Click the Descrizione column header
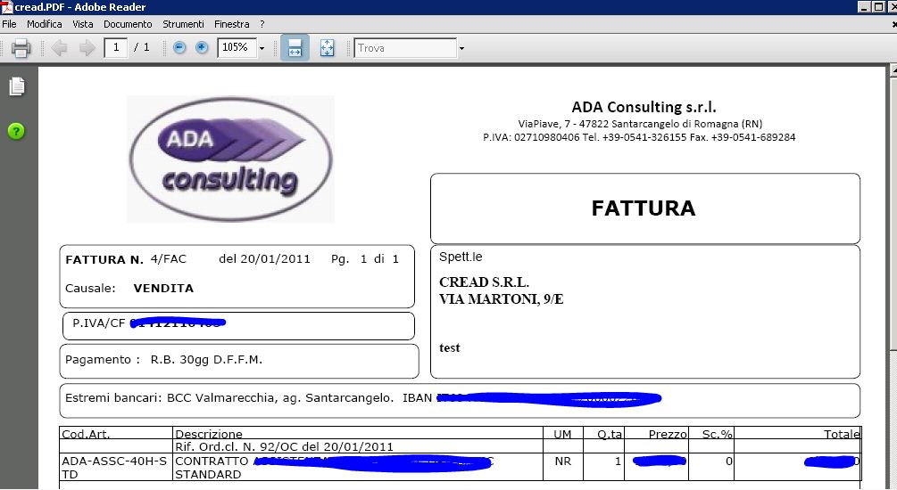This screenshot has width=897, height=490. (208, 434)
